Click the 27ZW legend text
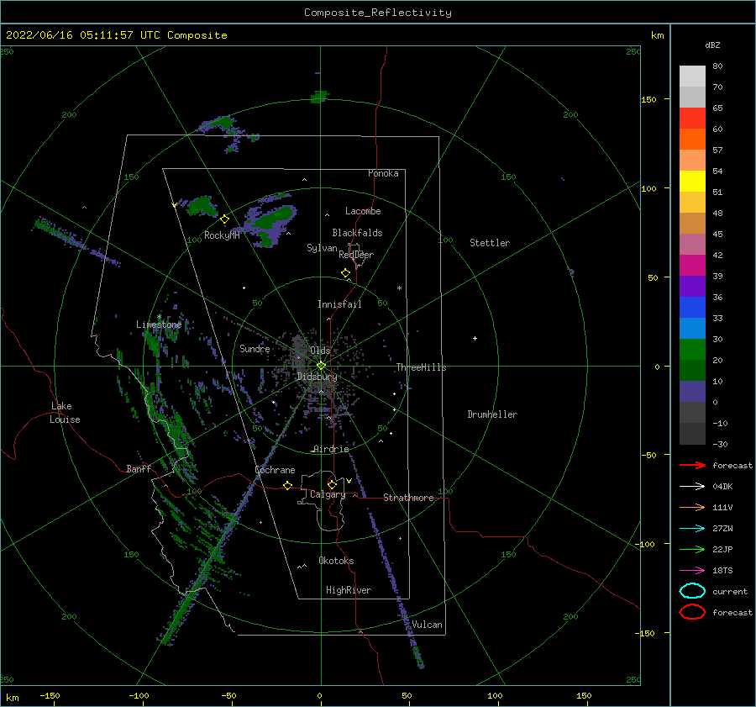Image resolution: width=756 pixels, height=707 pixels. point(722,529)
